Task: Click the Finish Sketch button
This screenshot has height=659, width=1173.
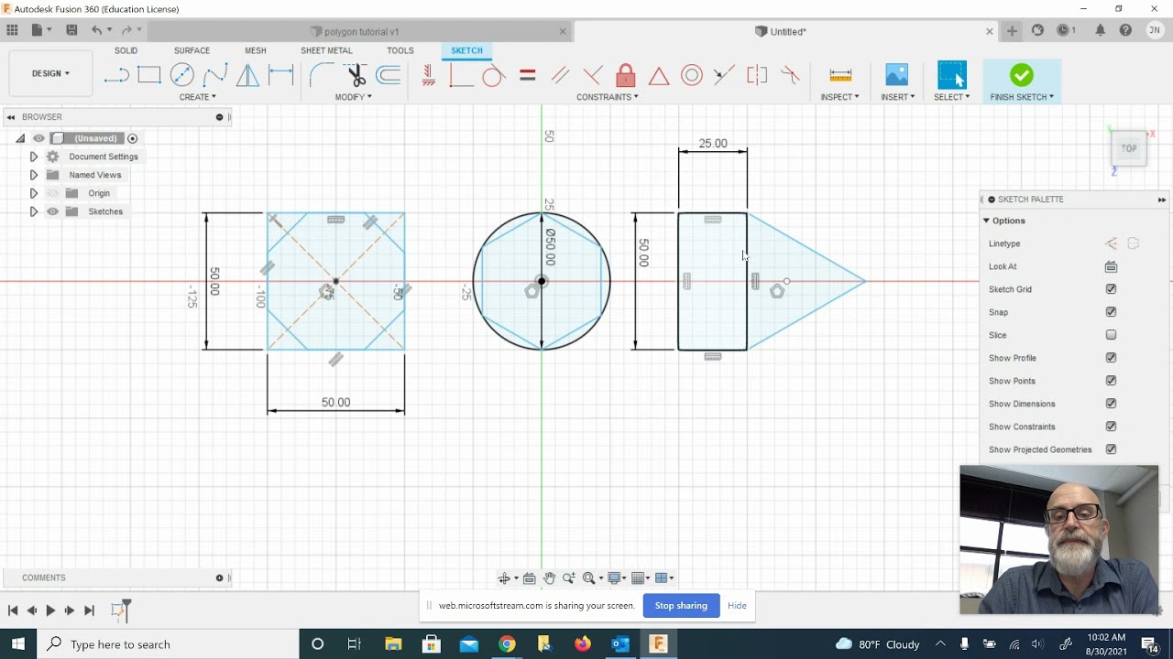Action: 1022,81
